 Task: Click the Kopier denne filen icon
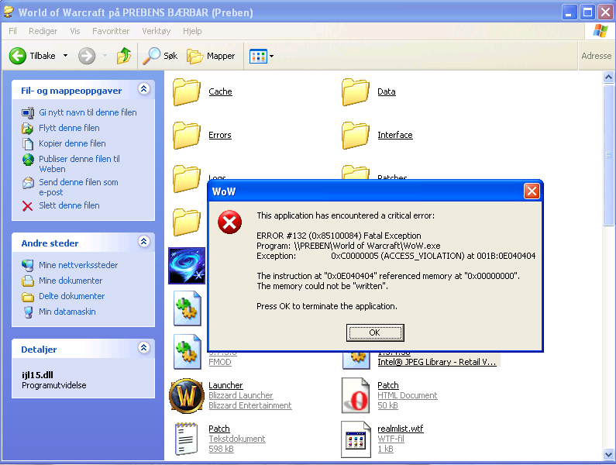pyautogui.click(x=28, y=144)
